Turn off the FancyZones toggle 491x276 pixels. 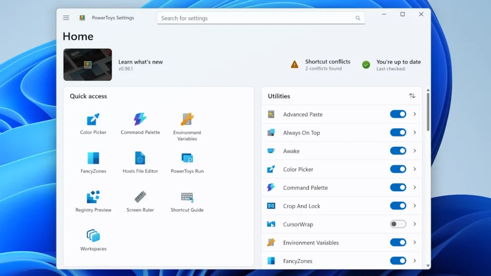tap(398, 261)
